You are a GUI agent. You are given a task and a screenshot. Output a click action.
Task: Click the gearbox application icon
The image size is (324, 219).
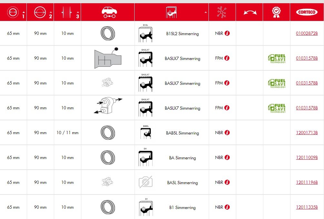[108, 58]
